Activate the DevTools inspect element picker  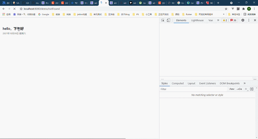coord(163,20)
